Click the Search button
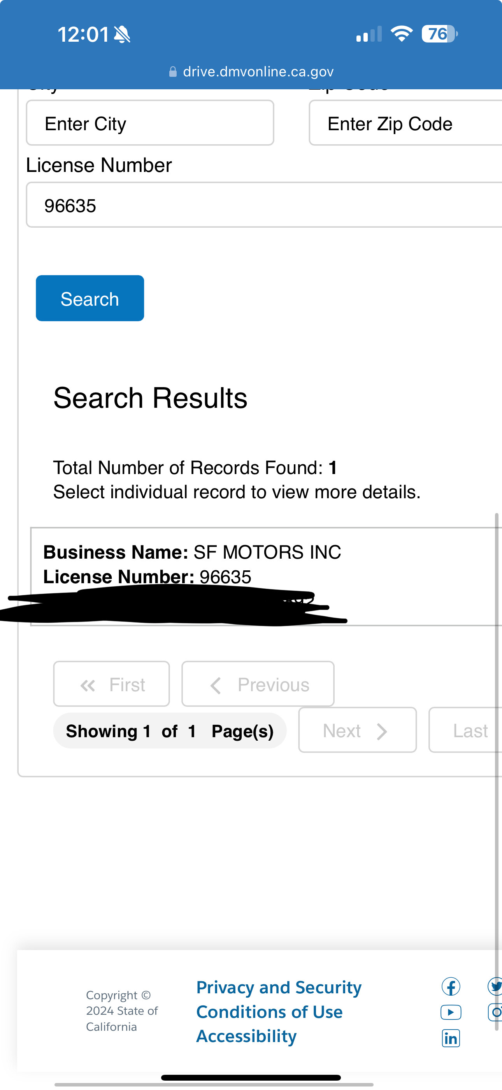The image size is (502, 1090). (x=90, y=298)
